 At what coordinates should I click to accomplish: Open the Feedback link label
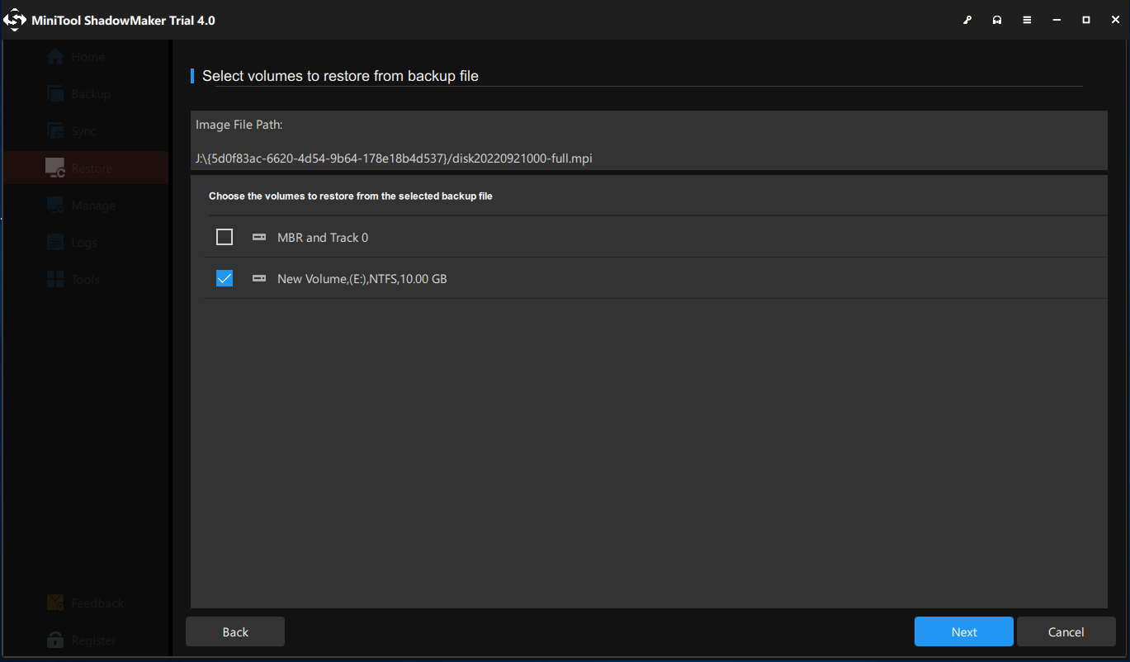tap(97, 603)
